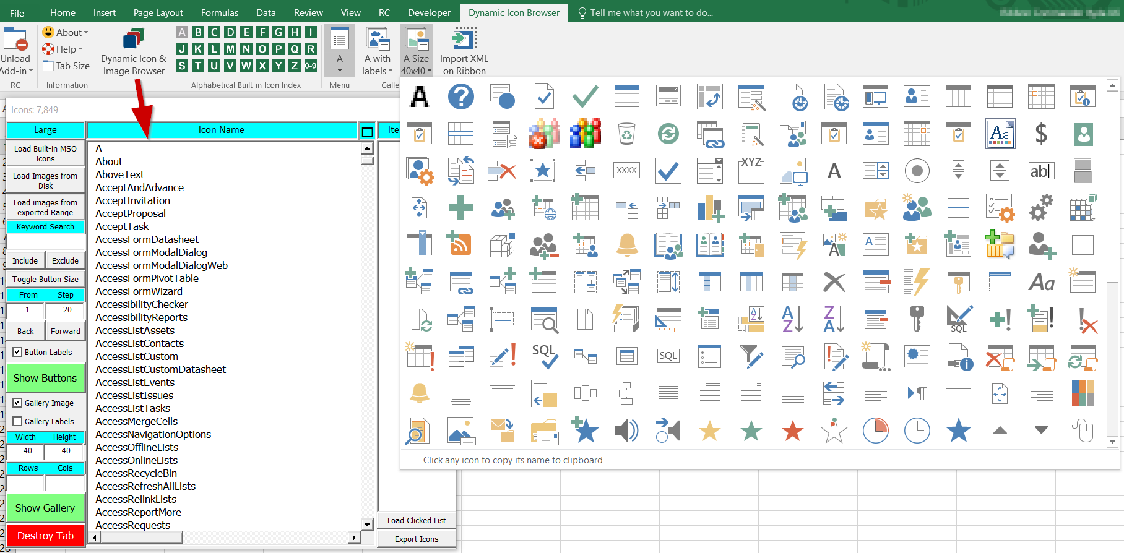1124x553 pixels.
Task: Click the Step value field showing 20
Action: [66, 310]
